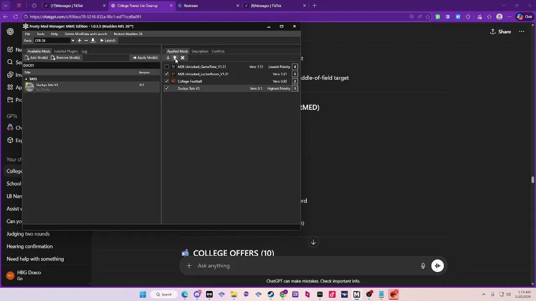Screen dimensions: 536x301
Task: Click the Remove Mod(s) button
Action: click(65, 58)
